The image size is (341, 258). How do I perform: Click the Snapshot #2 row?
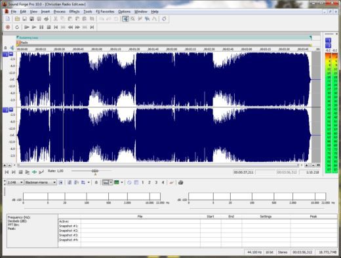[x=197, y=230]
